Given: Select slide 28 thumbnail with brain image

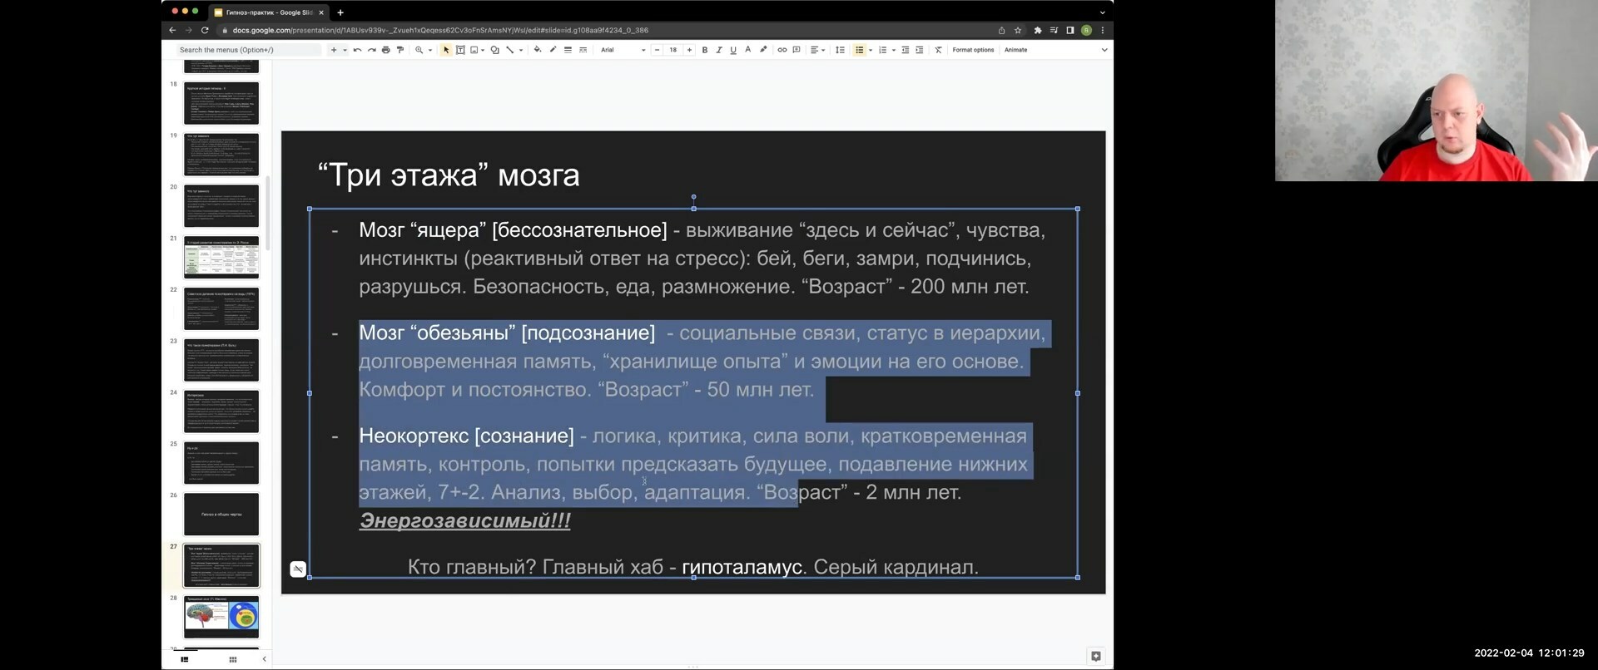Looking at the screenshot, I should (221, 616).
